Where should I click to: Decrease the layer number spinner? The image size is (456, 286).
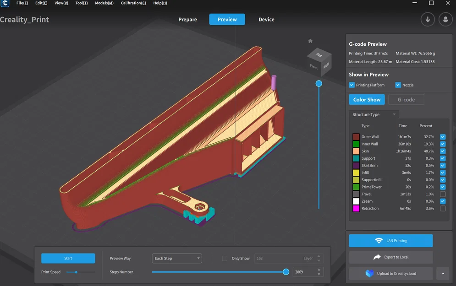[x=319, y=260]
